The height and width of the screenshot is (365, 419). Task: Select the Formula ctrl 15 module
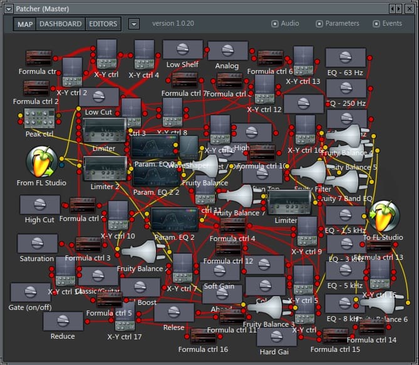[x=336, y=336]
